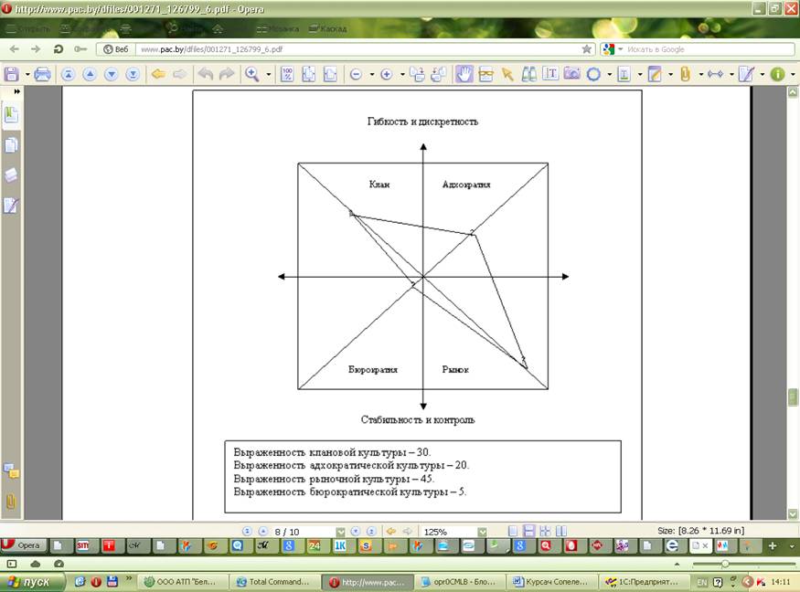Open the 125% zoom level dropdown
Image resolution: width=800 pixels, height=592 pixels.
[x=482, y=531]
